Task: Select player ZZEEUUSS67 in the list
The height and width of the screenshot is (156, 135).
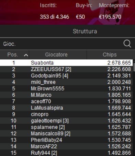Action: 66,69
